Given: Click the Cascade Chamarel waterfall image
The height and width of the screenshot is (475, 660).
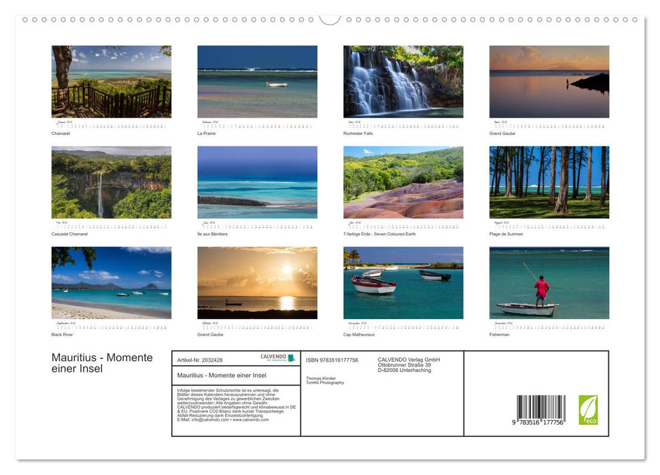Looking at the screenshot, I should [111, 181].
